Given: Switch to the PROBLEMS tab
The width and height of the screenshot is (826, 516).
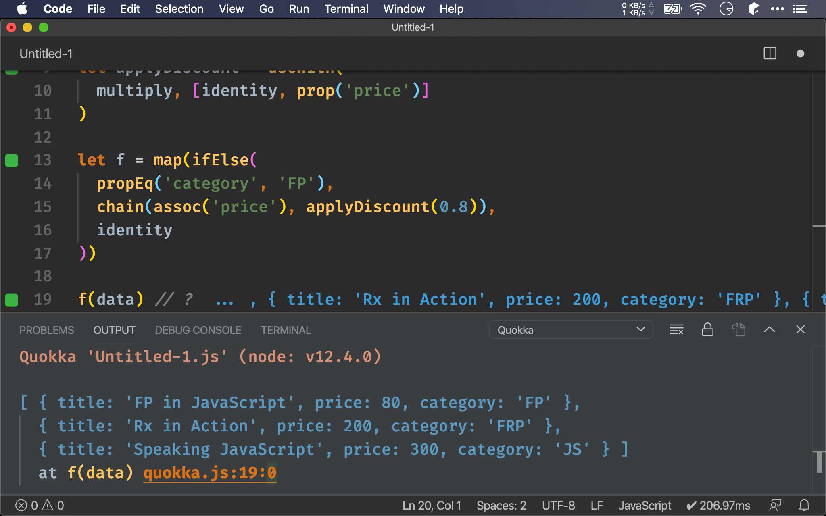Looking at the screenshot, I should pyautogui.click(x=46, y=330).
